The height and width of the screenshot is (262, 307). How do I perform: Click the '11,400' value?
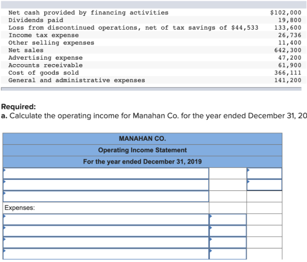[x=289, y=43]
